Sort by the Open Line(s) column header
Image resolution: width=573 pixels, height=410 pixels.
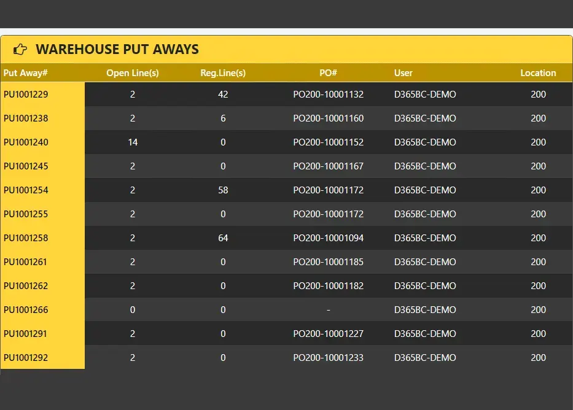click(133, 72)
